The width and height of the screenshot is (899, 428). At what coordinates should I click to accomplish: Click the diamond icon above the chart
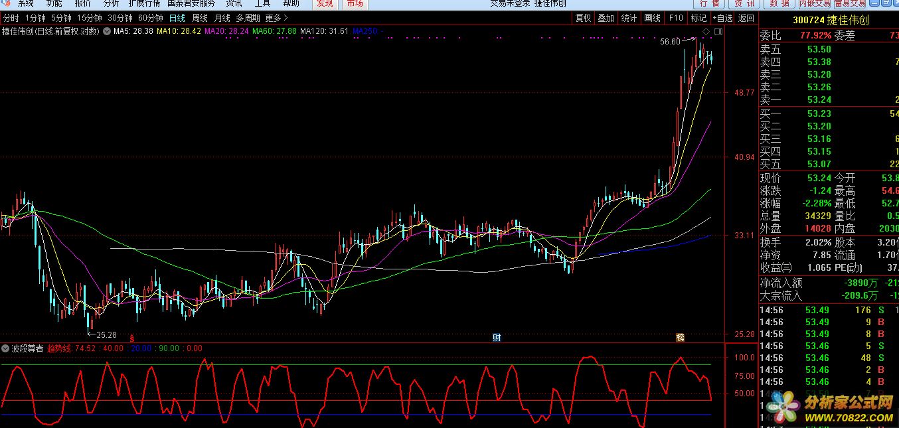click(704, 31)
